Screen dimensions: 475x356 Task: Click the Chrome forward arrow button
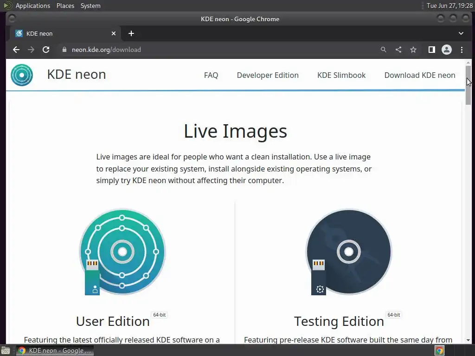pyautogui.click(x=31, y=50)
